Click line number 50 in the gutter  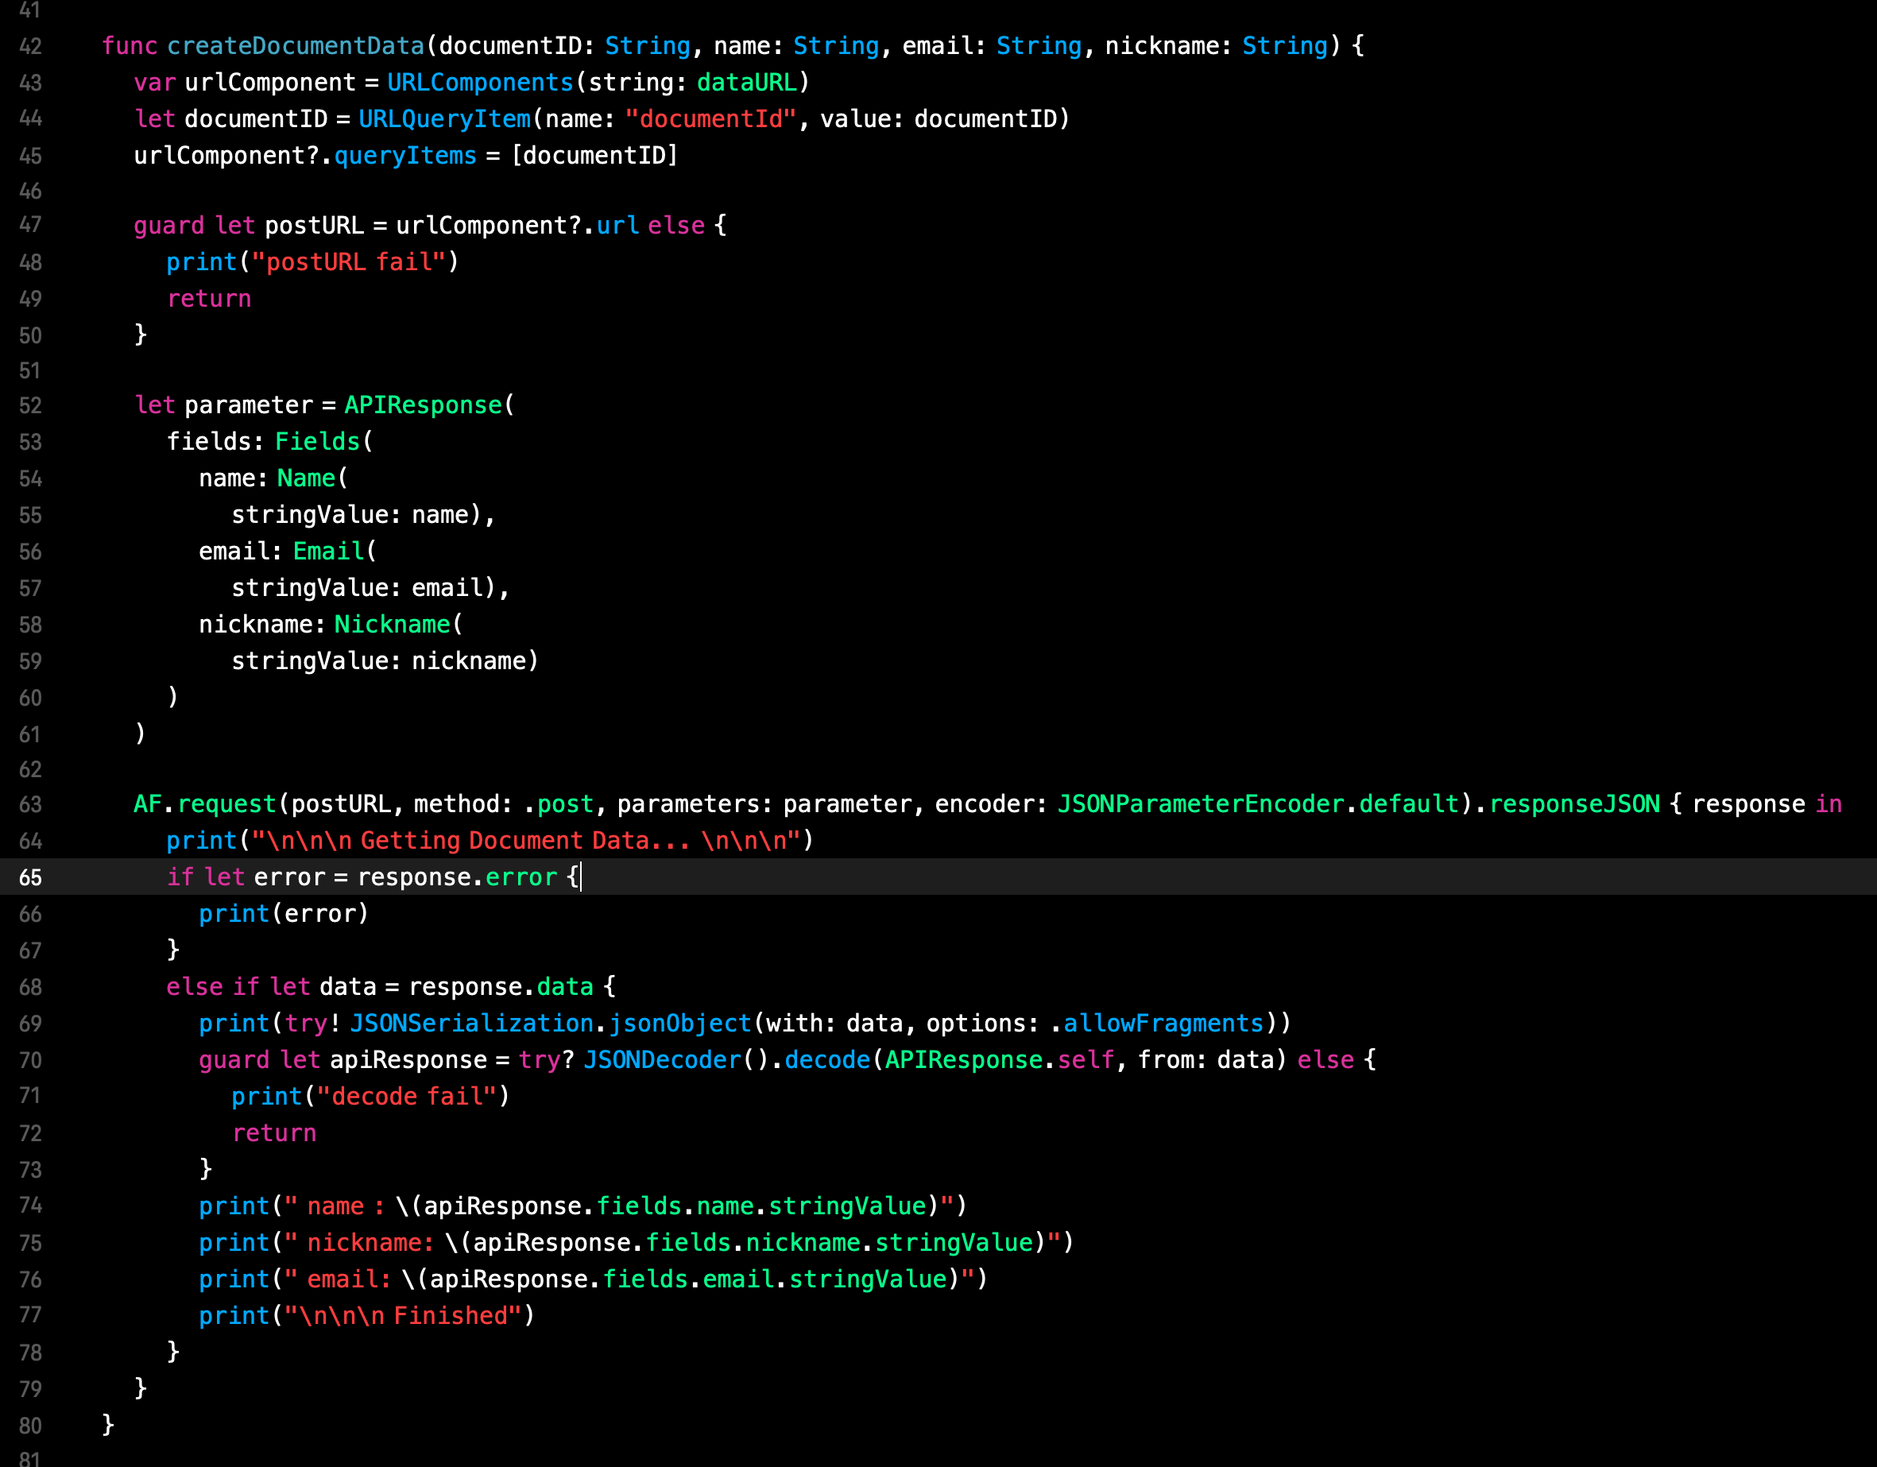pyautogui.click(x=30, y=335)
